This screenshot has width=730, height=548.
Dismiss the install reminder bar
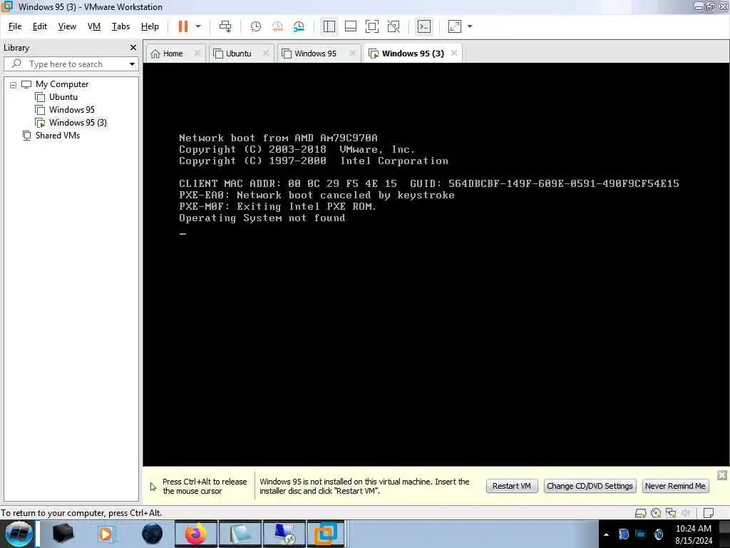722,475
